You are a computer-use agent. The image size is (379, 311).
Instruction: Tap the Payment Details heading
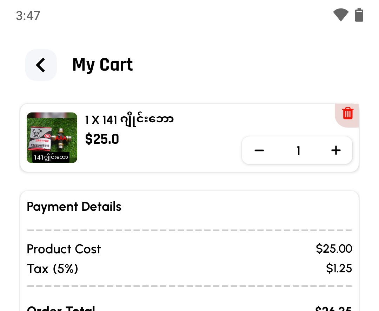[74, 207]
